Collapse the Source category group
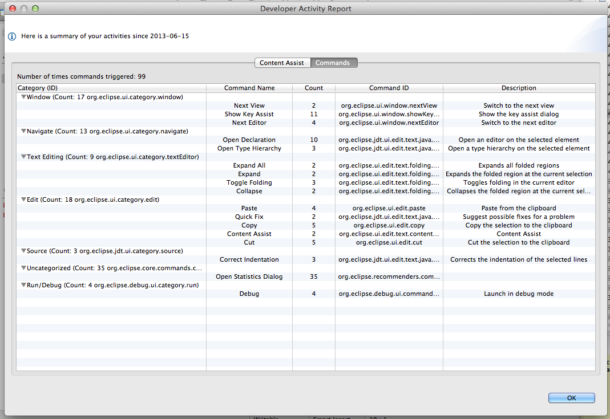Screen dimensions: 610x419 23,251
